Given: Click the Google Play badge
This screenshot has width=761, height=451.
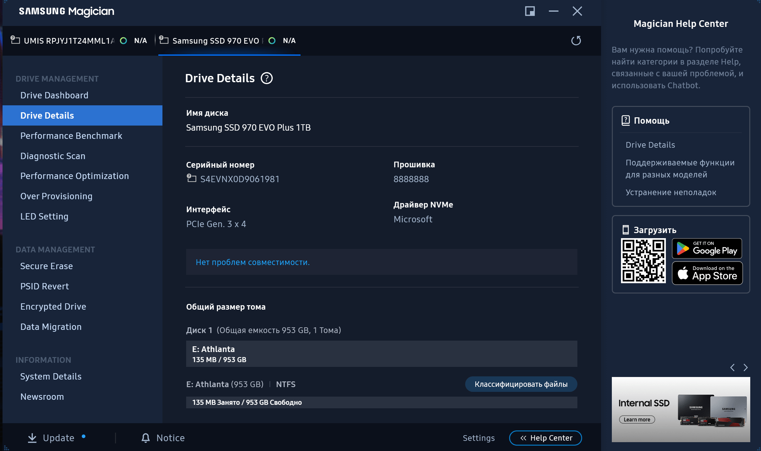Looking at the screenshot, I should (x=707, y=249).
